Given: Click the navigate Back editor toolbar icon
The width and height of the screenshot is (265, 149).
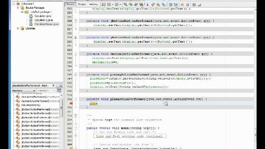Looking at the screenshot, I should click(x=109, y=5).
